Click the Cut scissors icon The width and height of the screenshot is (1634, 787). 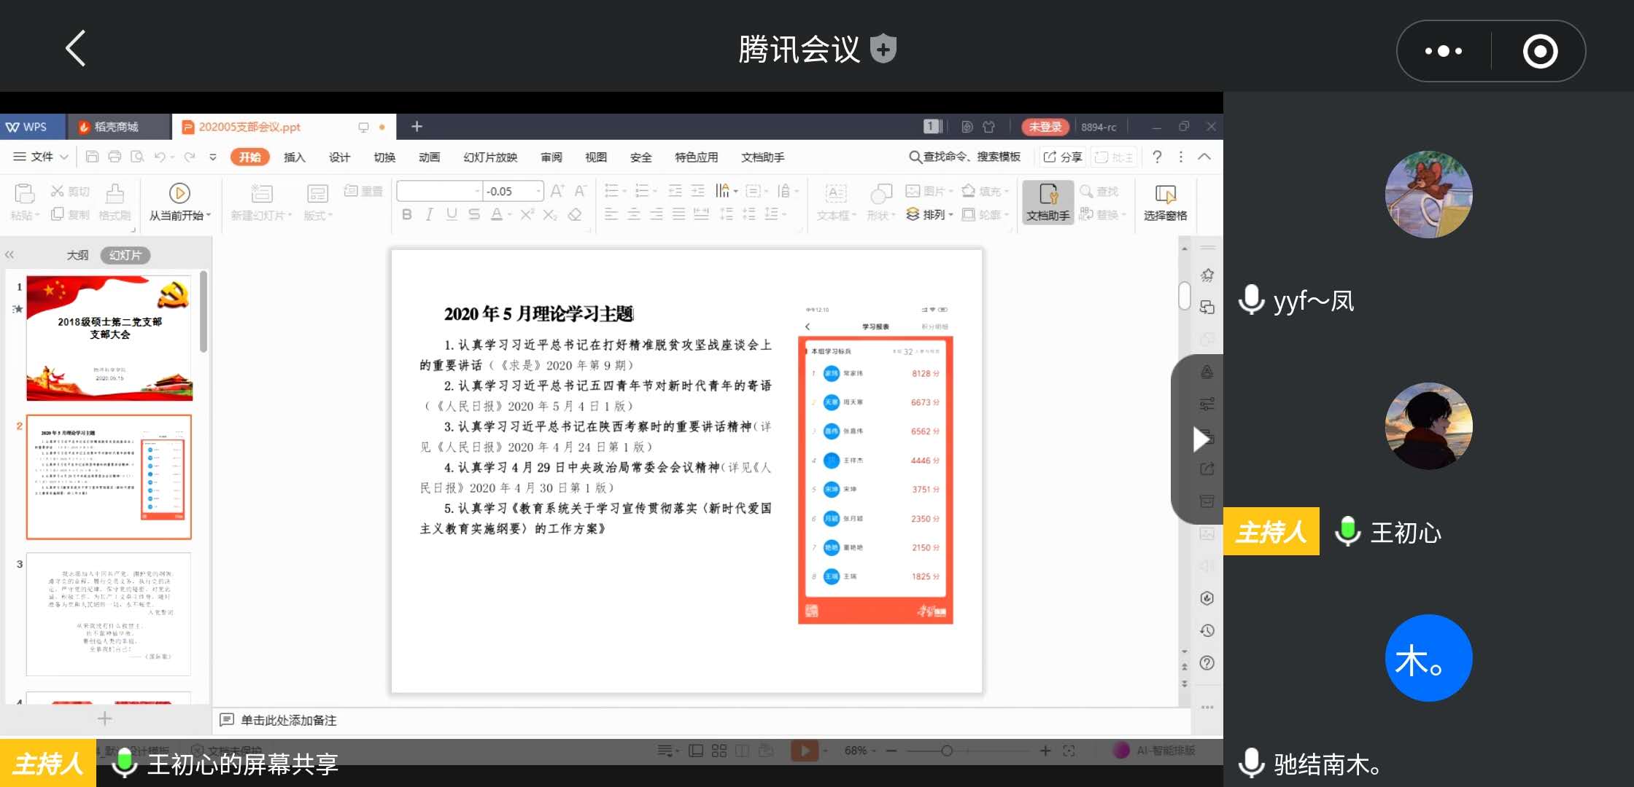pos(58,191)
